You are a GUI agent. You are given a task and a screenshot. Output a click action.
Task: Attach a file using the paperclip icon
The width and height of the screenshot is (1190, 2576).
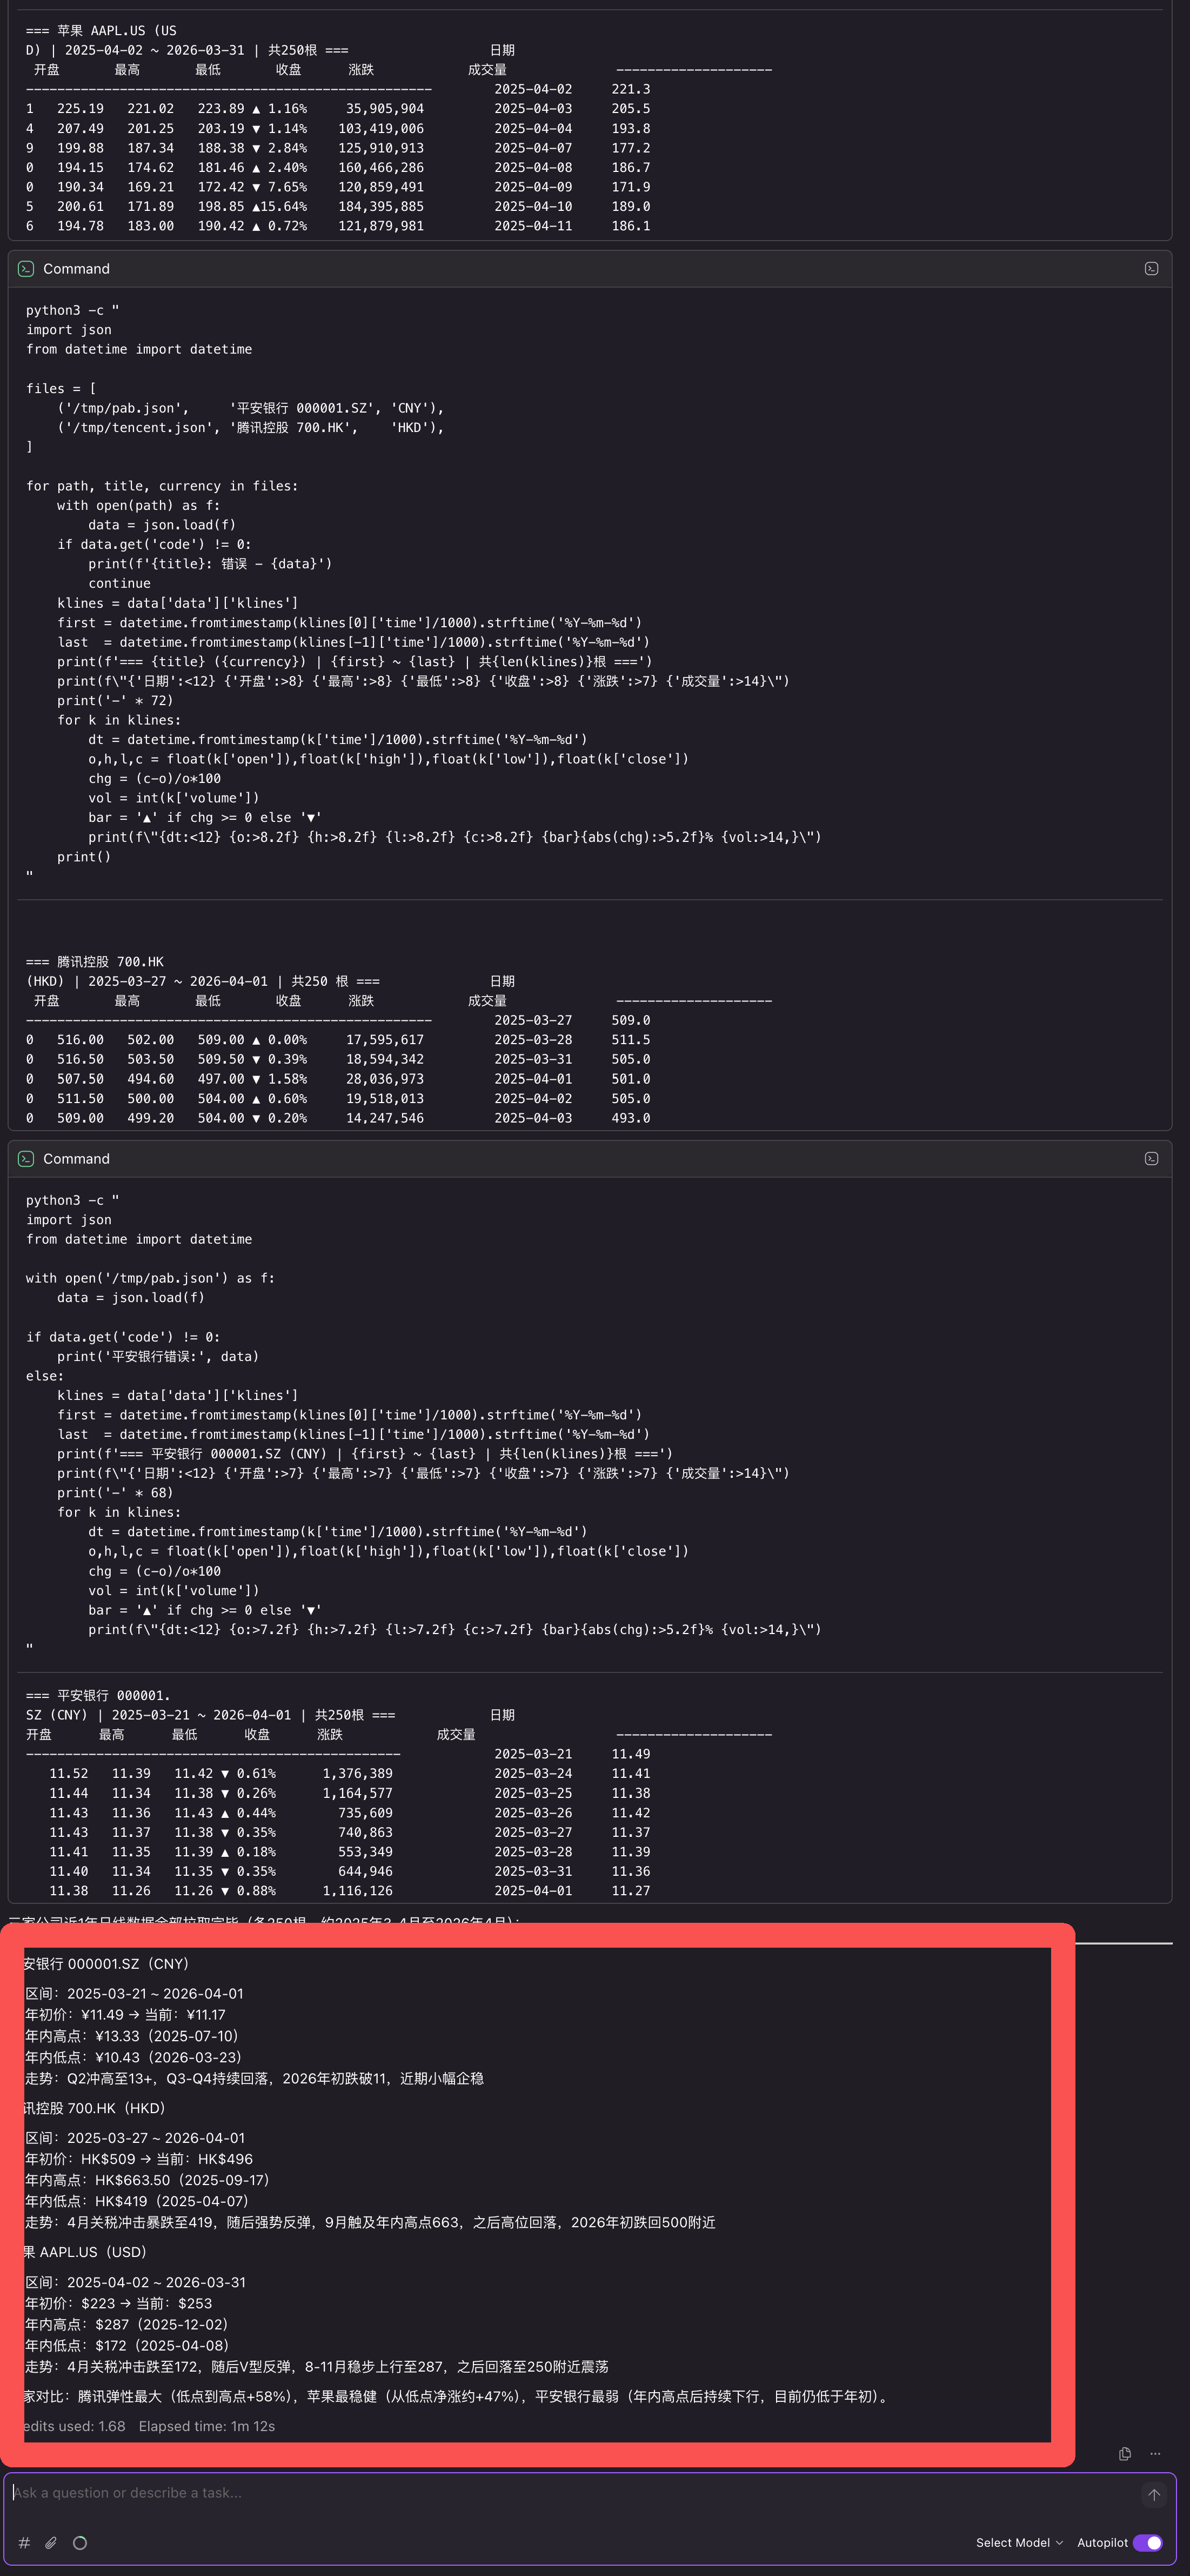pyautogui.click(x=51, y=2543)
